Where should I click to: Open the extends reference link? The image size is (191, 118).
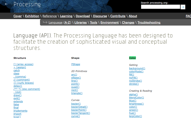pos(18,101)
